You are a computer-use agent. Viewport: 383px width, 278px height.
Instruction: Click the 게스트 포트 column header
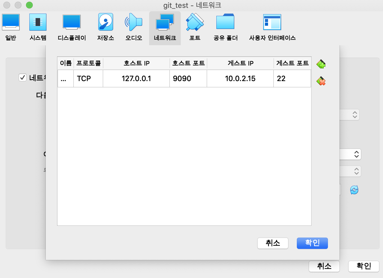[292, 63]
